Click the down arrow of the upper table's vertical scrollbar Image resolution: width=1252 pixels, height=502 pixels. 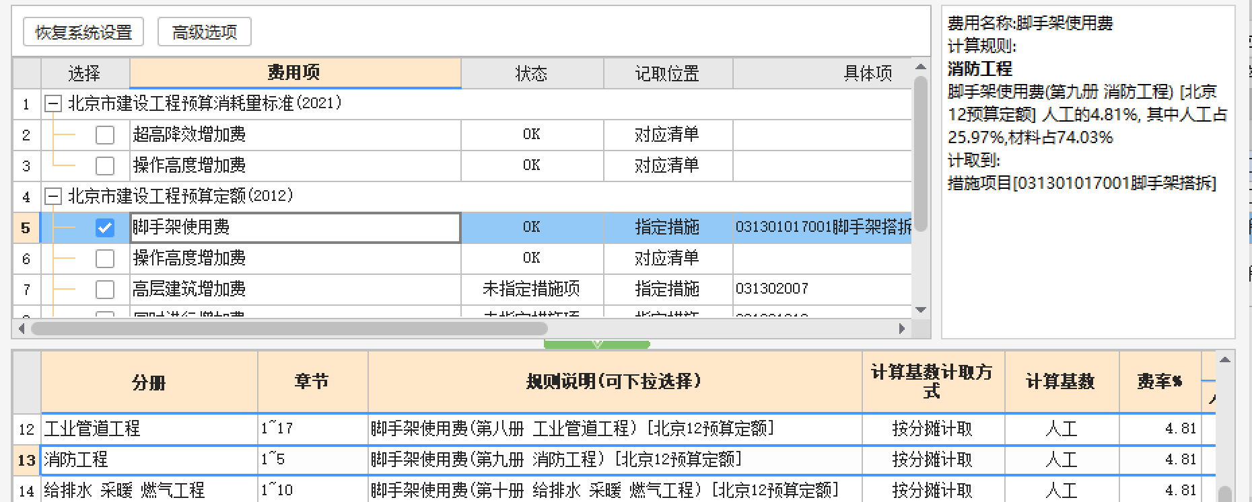(921, 310)
